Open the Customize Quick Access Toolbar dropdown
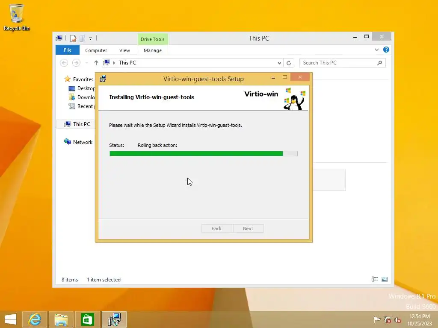This screenshot has width=438, height=328. click(91, 39)
